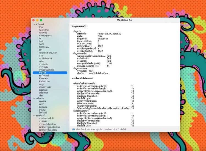Screen dimensions: 206x151
Task: Click the full charge capacity value 2165
Action: tap(110, 63)
